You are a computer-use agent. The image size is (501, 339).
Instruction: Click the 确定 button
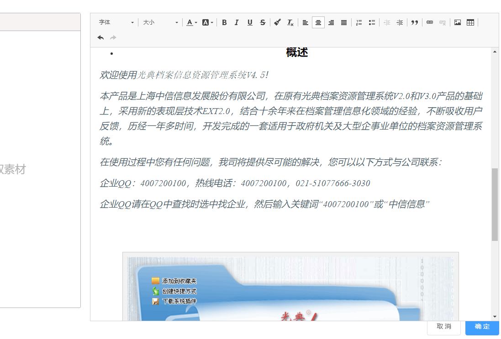click(482, 327)
